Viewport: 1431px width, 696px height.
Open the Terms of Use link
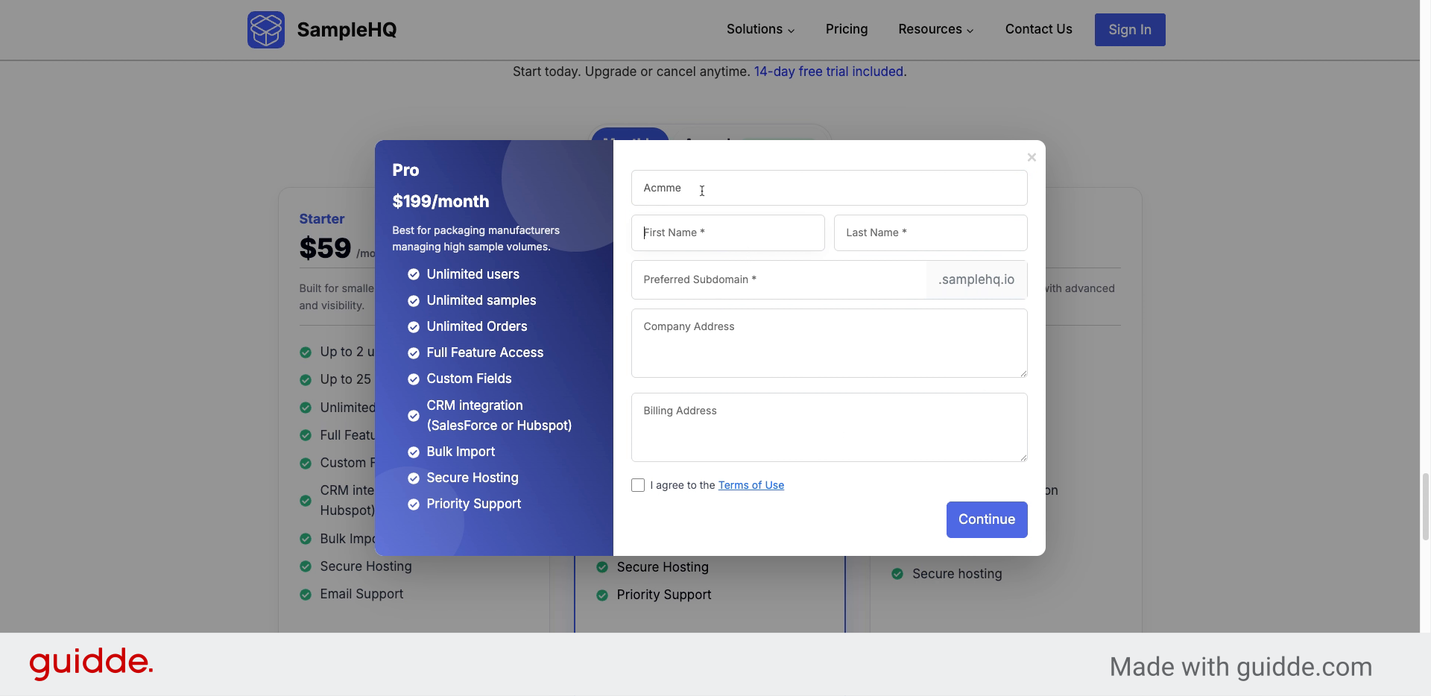pos(751,485)
